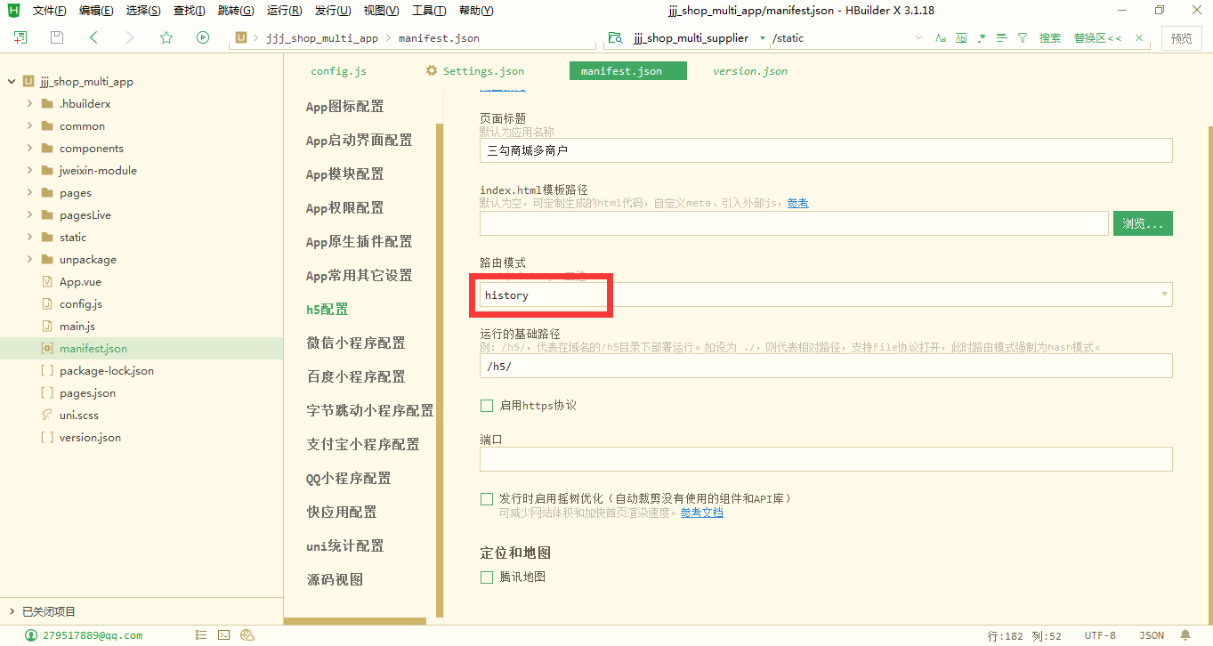Click the search filter funnel icon
The image size is (1213, 646).
point(1023,38)
